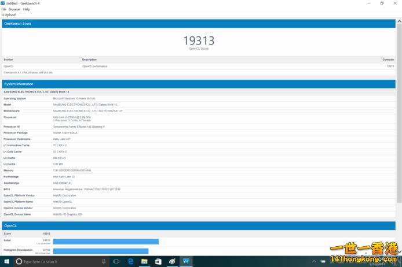Click the OpenCL section header

click(x=199, y=226)
